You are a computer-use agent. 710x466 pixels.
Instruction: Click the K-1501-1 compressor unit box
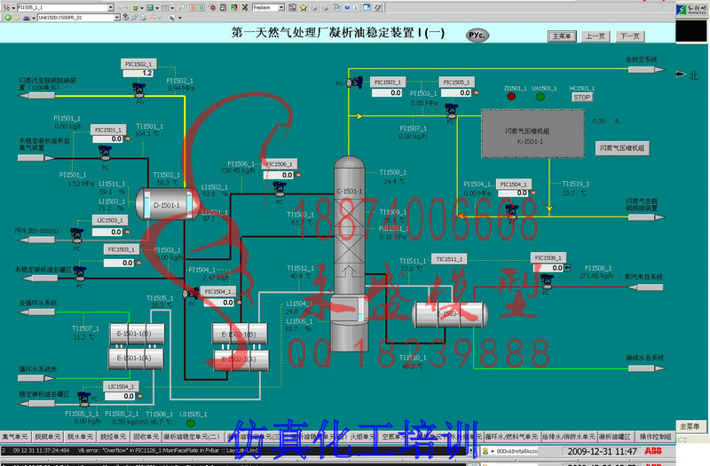click(532, 134)
